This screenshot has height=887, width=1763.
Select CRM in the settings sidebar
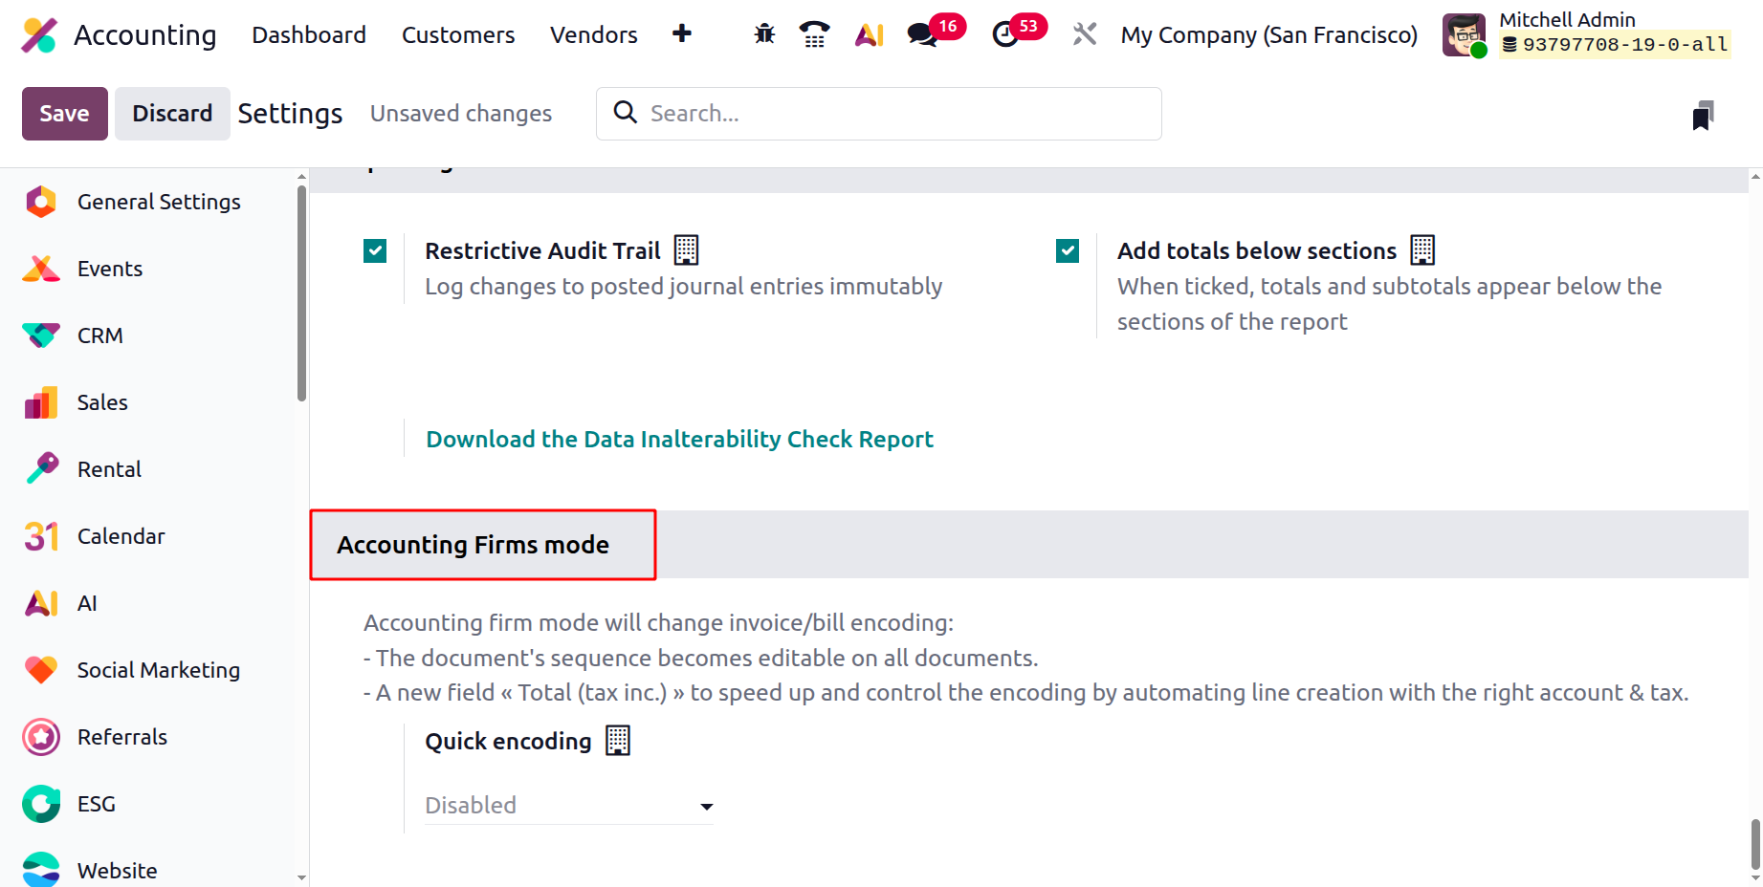(x=99, y=335)
